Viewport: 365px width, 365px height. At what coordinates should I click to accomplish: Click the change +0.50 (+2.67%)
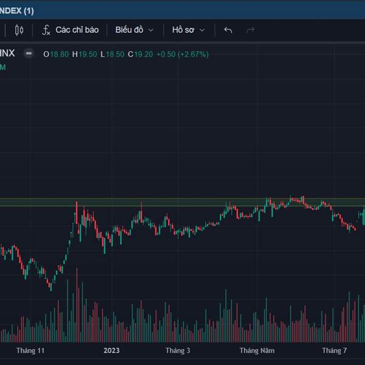pos(182,54)
